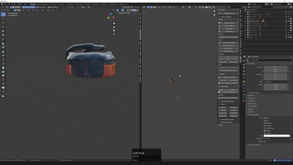
Task: Open the Mesh menu in viewport header
Action: point(38,10)
